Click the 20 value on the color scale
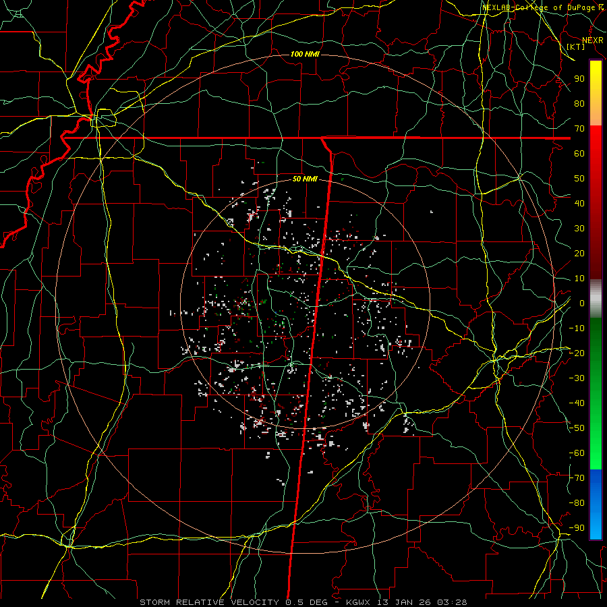The height and width of the screenshot is (607, 607). (x=579, y=253)
